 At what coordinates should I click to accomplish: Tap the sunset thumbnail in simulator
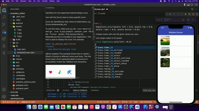165,40
